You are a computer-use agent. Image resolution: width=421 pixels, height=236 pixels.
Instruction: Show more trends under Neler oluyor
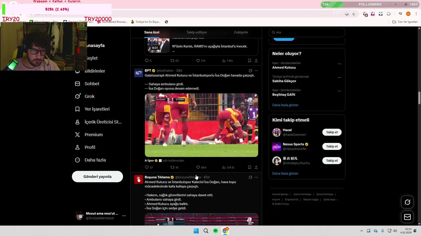pyautogui.click(x=285, y=105)
